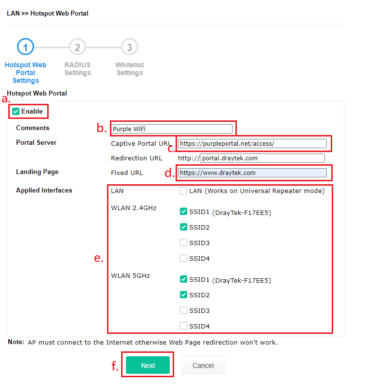The height and width of the screenshot is (386, 375).
Task: Open RADIUS Settings step label
Action: (78, 69)
